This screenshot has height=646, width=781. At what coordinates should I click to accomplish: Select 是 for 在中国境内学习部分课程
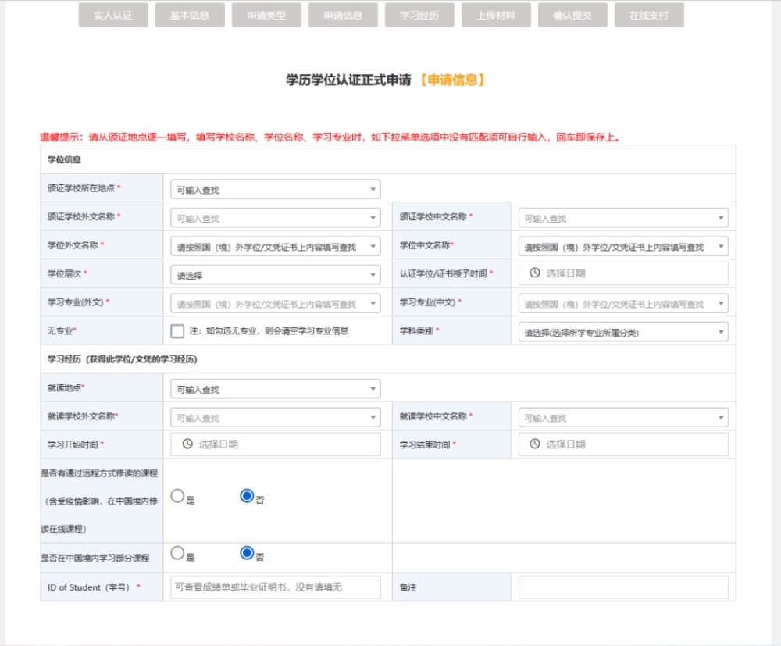pyautogui.click(x=177, y=553)
